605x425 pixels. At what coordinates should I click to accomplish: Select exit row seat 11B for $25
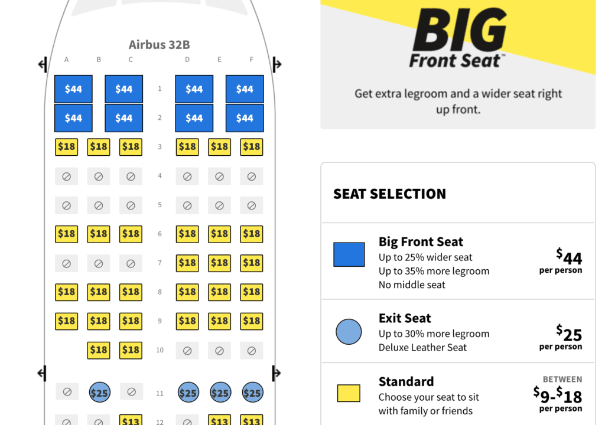tap(99, 393)
